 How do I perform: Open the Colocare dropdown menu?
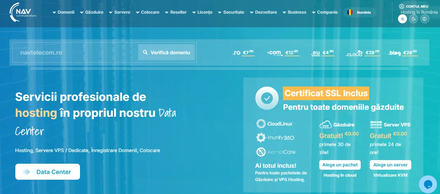pos(147,12)
